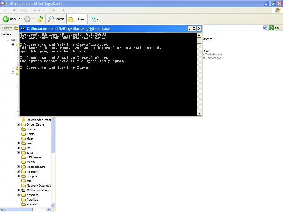
Task: Open the Views dropdown button
Action: pyautogui.click(x=94, y=19)
